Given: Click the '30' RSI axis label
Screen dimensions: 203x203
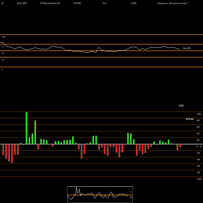Looking at the screenshot, I should tap(3, 60).
